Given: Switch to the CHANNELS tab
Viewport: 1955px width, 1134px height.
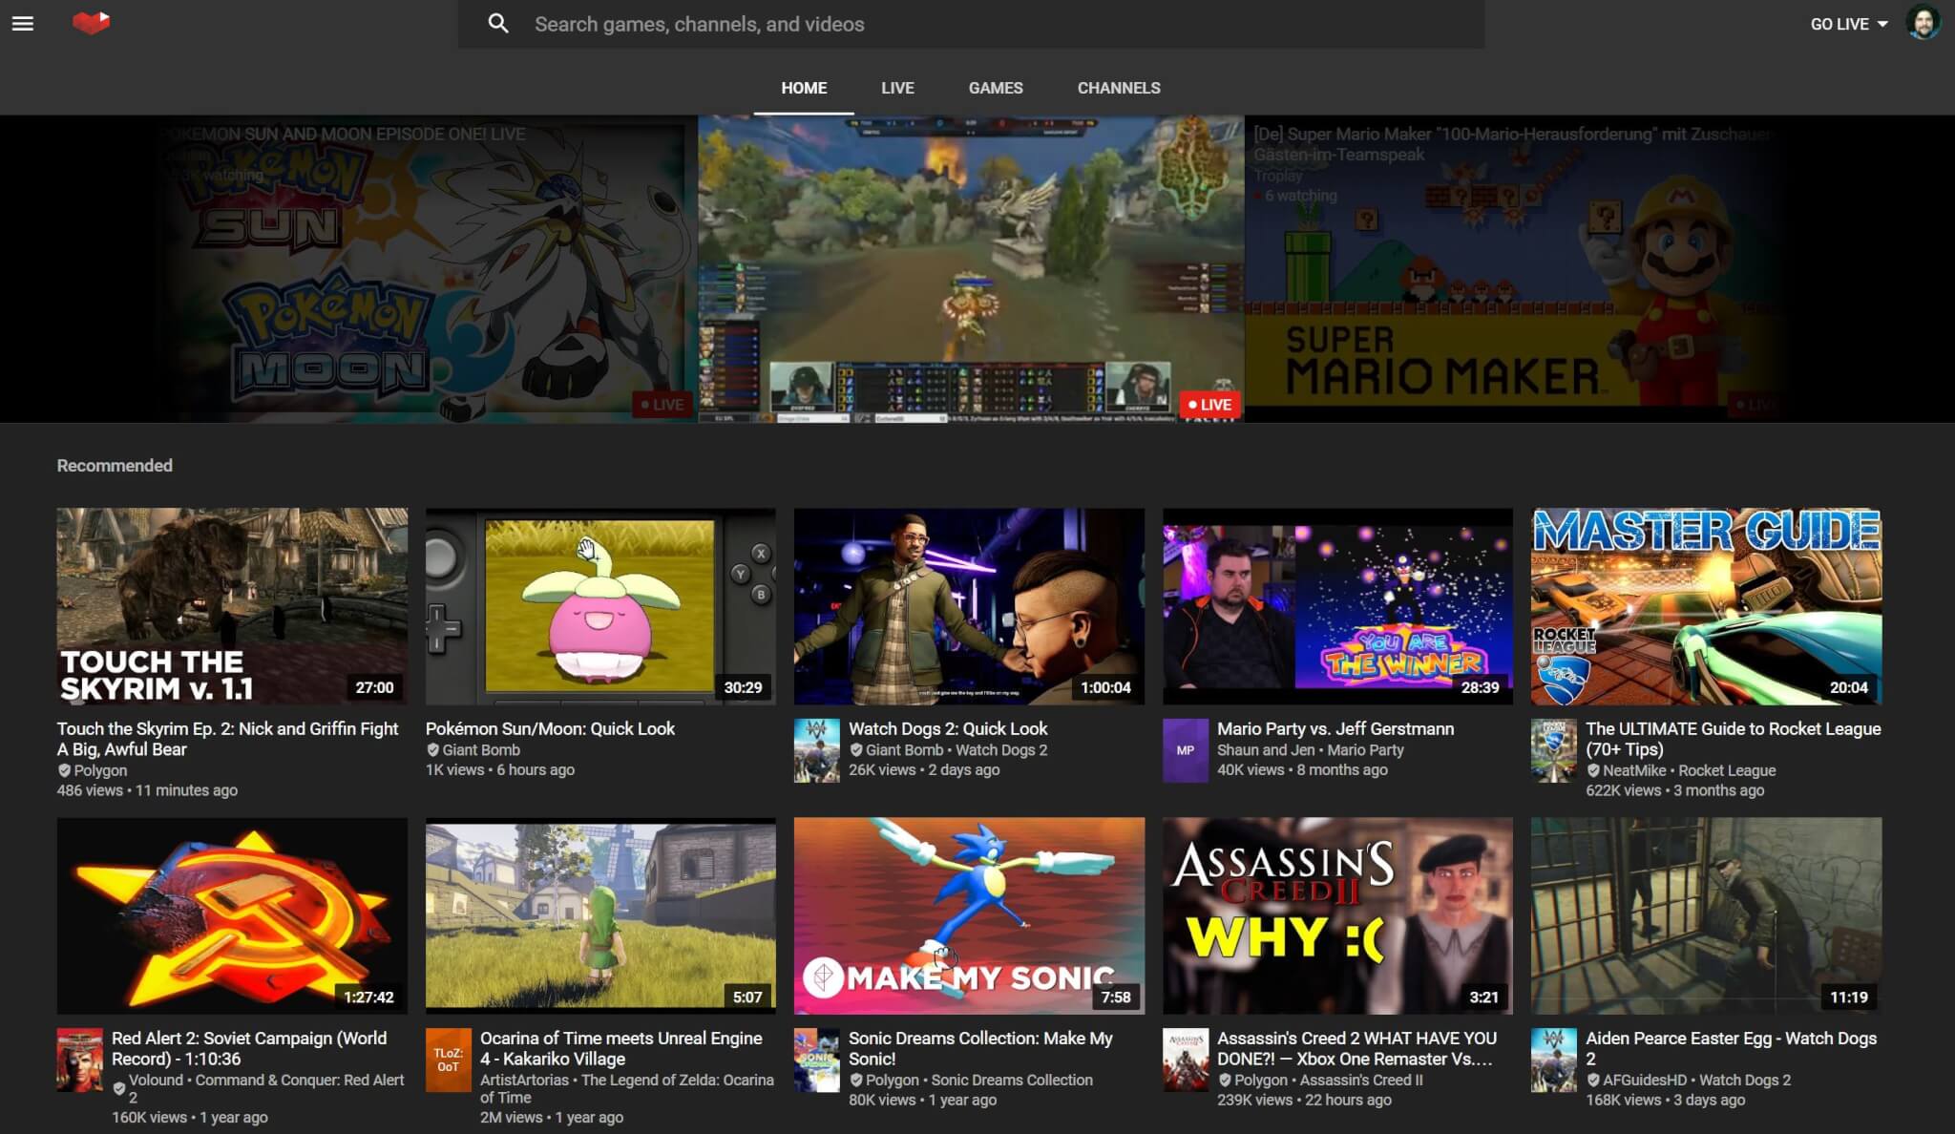Looking at the screenshot, I should [1119, 88].
